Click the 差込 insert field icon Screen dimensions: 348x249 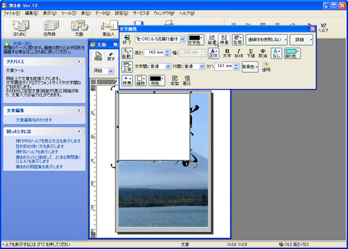(x=187, y=81)
